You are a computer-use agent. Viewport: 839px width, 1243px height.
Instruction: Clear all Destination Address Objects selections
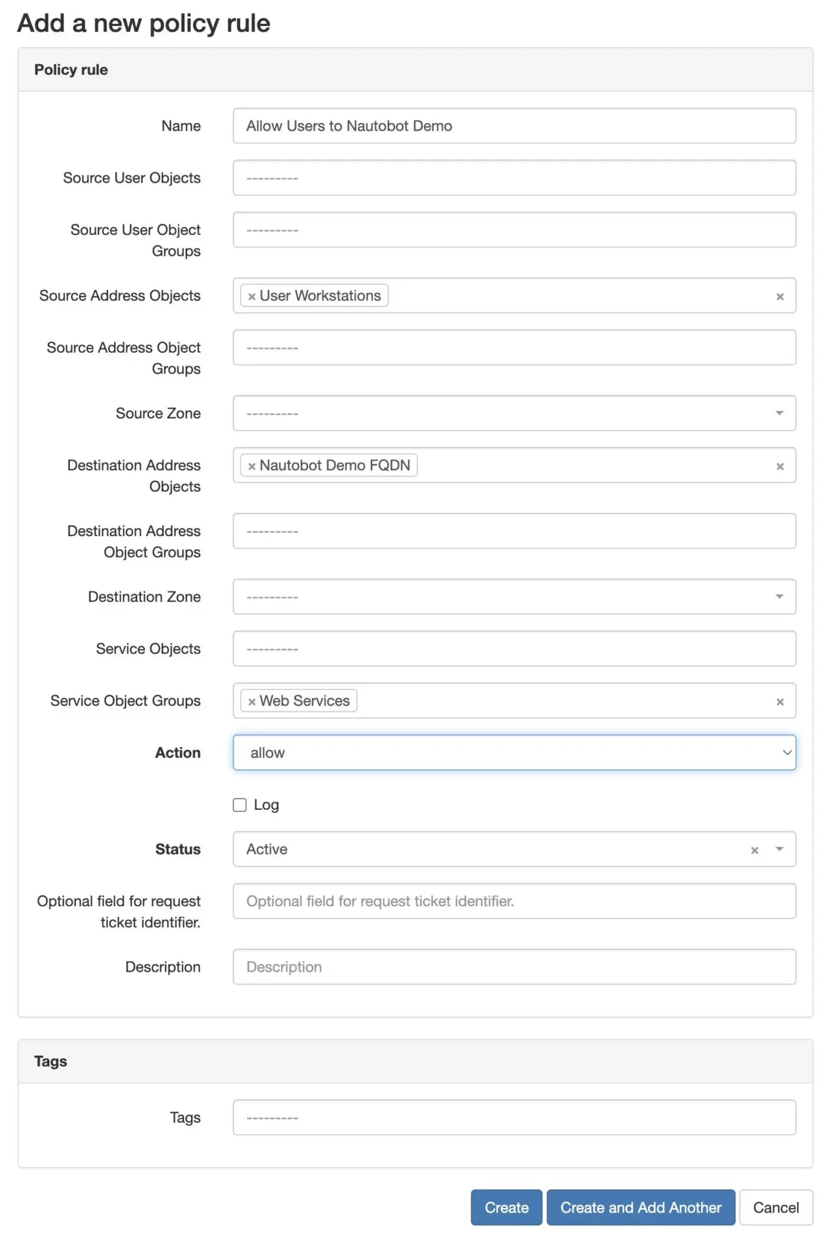(x=780, y=466)
